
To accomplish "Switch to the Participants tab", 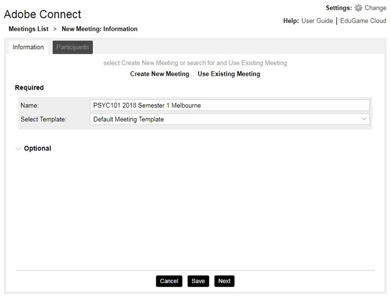I will (73, 47).
